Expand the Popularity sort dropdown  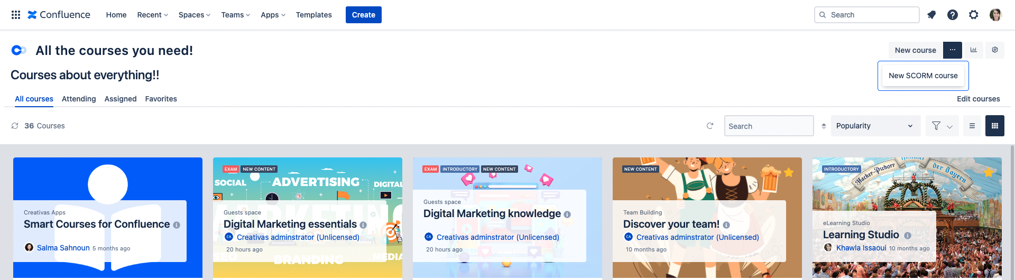pos(875,126)
